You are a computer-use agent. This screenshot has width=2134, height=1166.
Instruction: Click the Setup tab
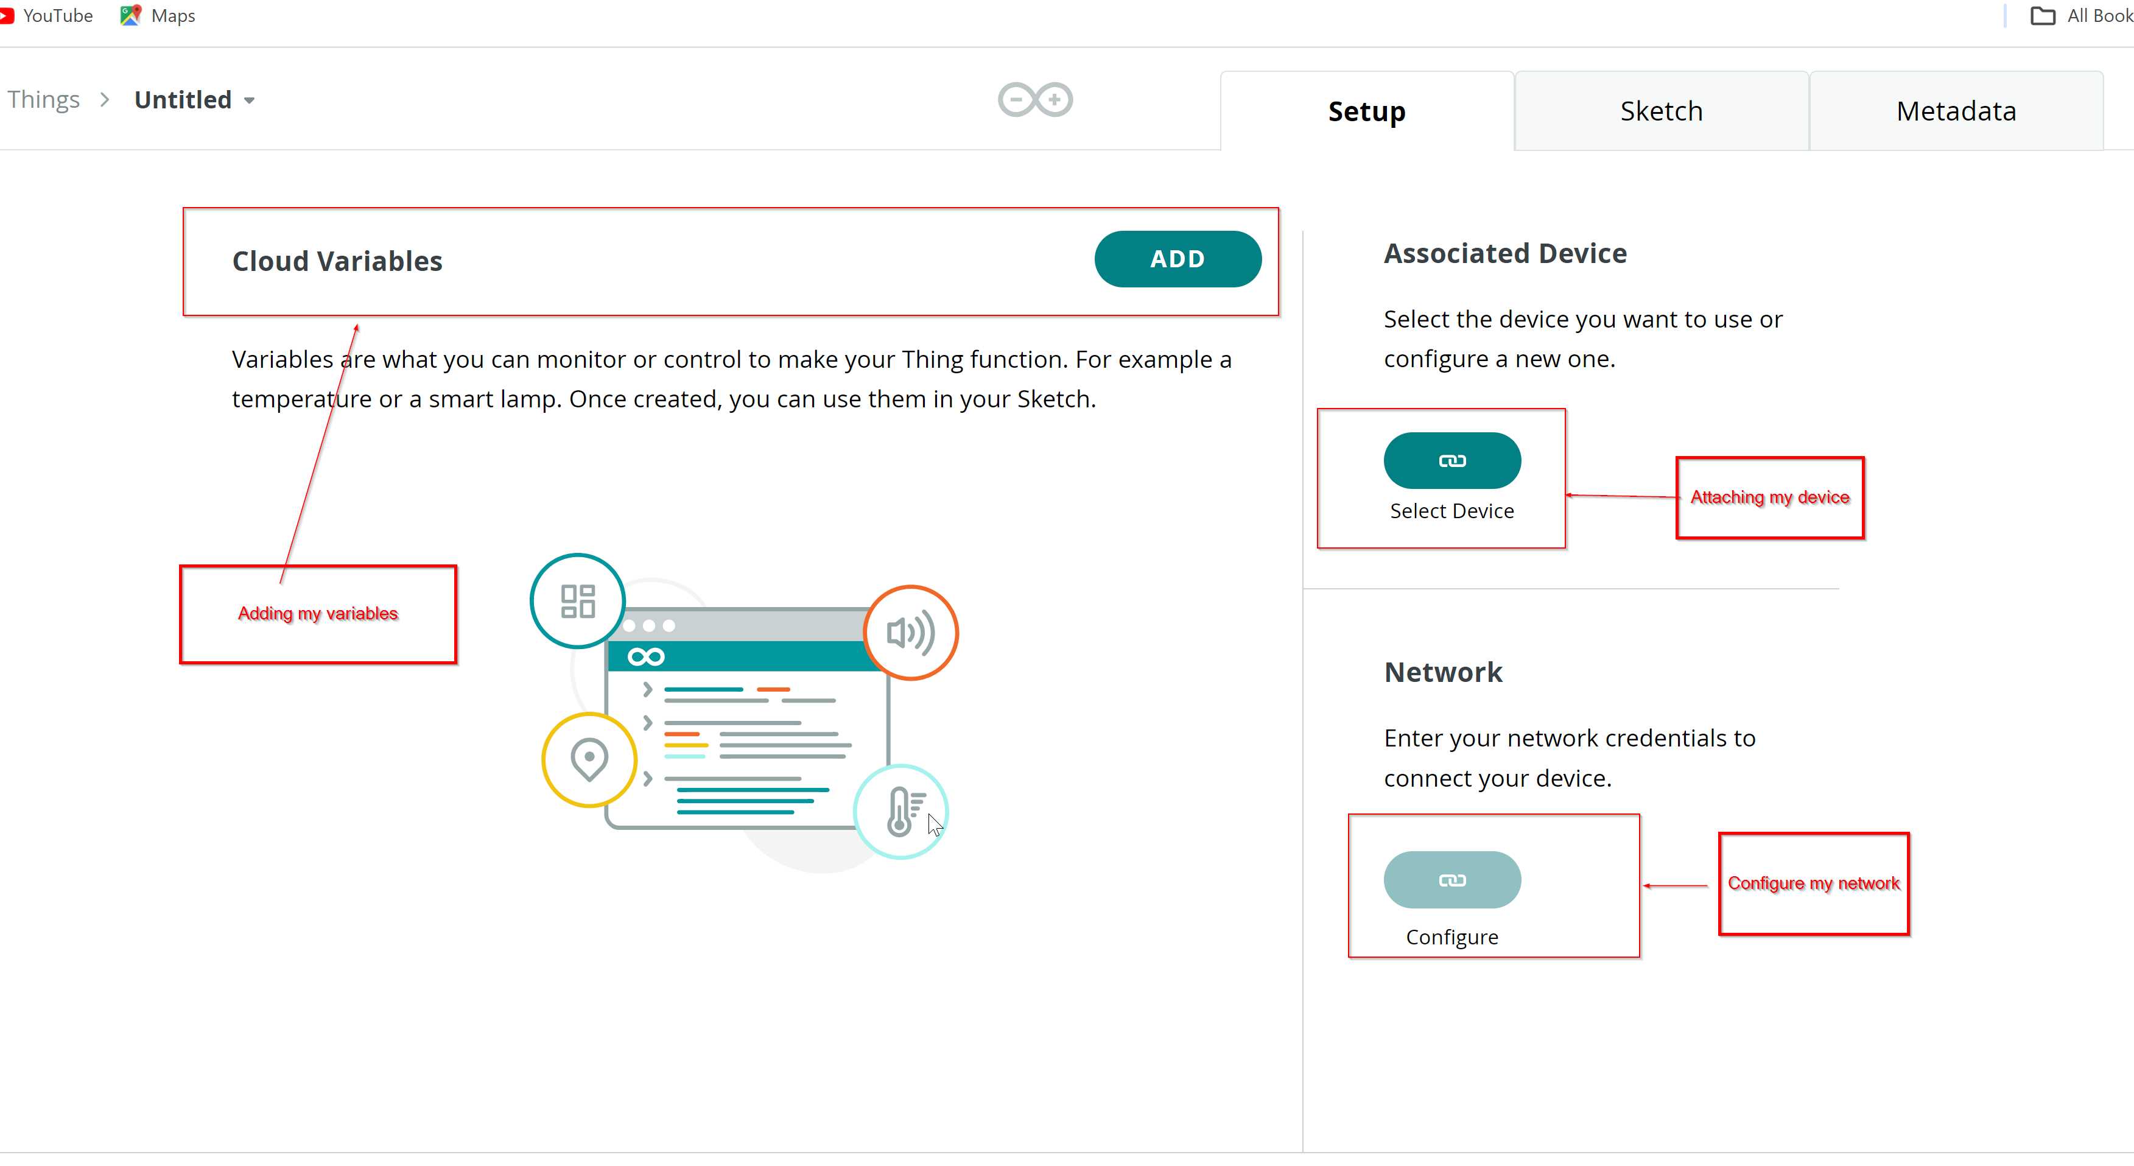[x=1366, y=111]
